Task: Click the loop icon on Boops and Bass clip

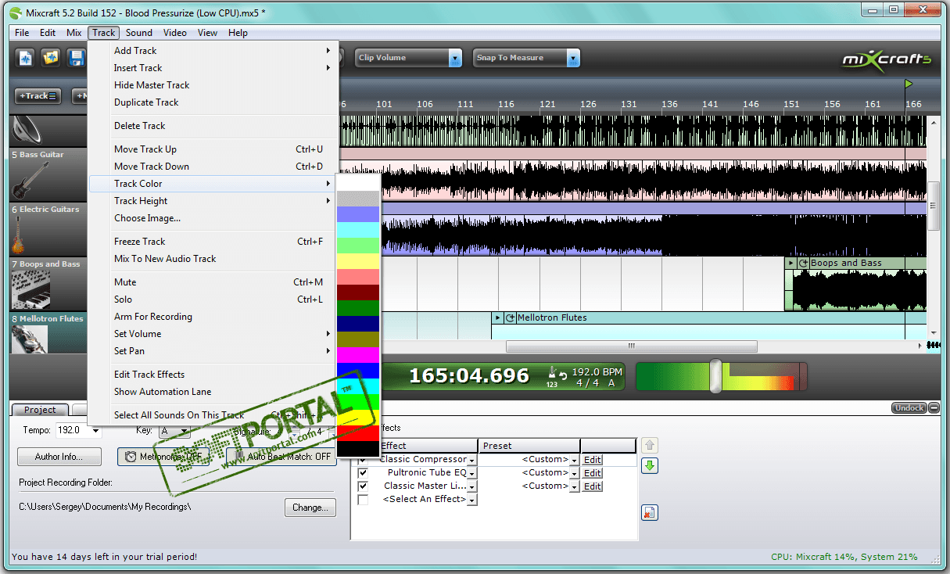Action: [x=803, y=264]
